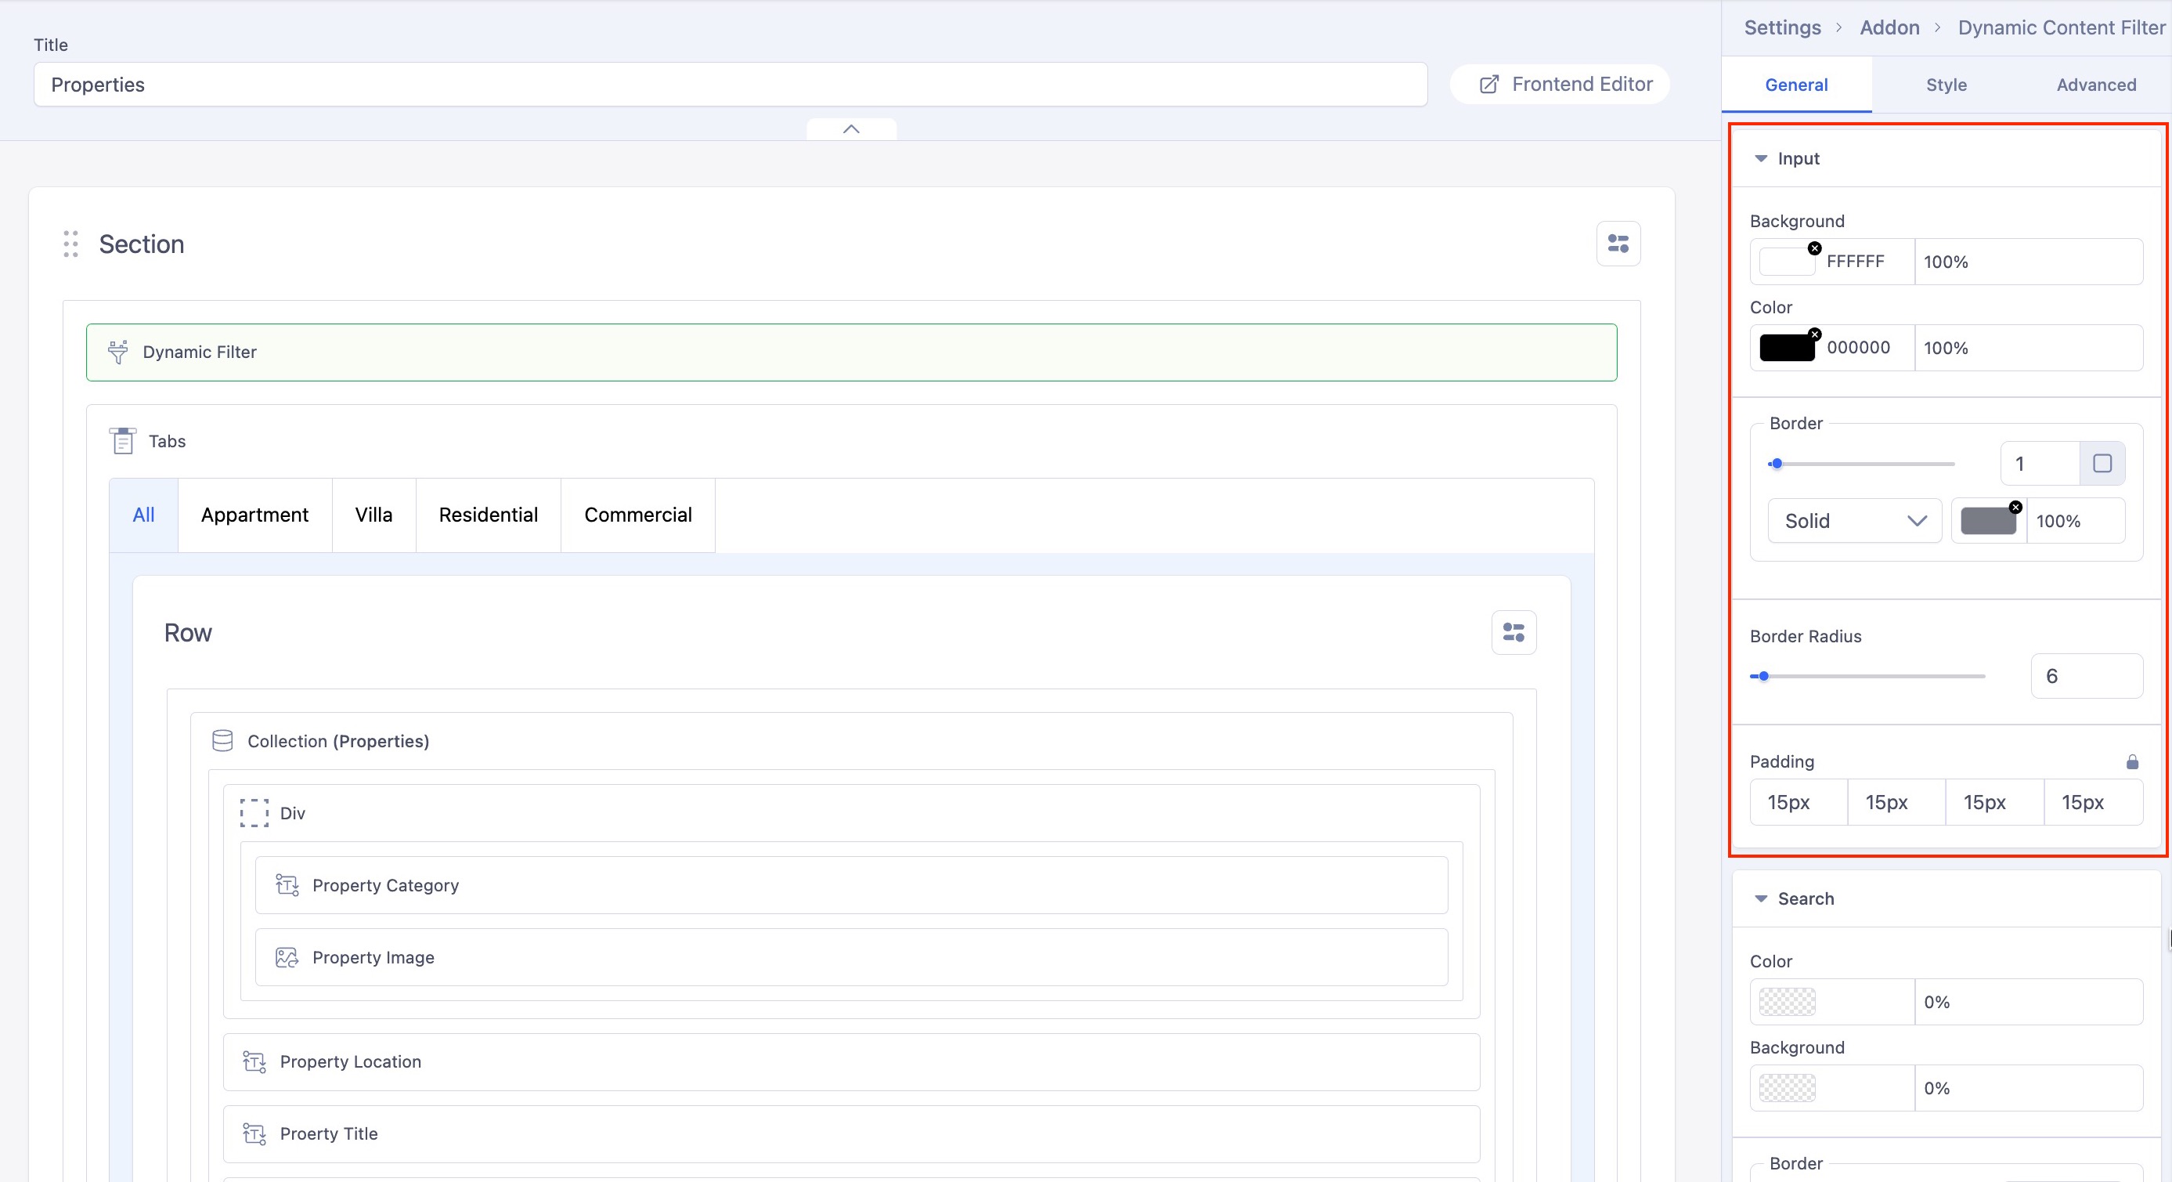Collapse the Search section
Viewport: 2172px width, 1182px height.
(1760, 898)
